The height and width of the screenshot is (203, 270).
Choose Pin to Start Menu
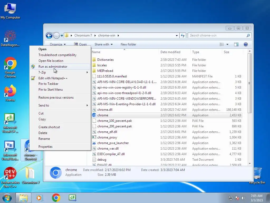coord(51,90)
